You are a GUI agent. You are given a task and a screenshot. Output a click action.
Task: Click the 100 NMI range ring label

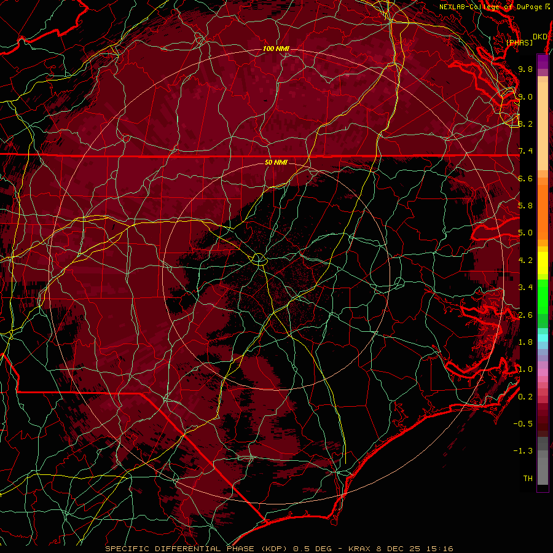[276, 49]
